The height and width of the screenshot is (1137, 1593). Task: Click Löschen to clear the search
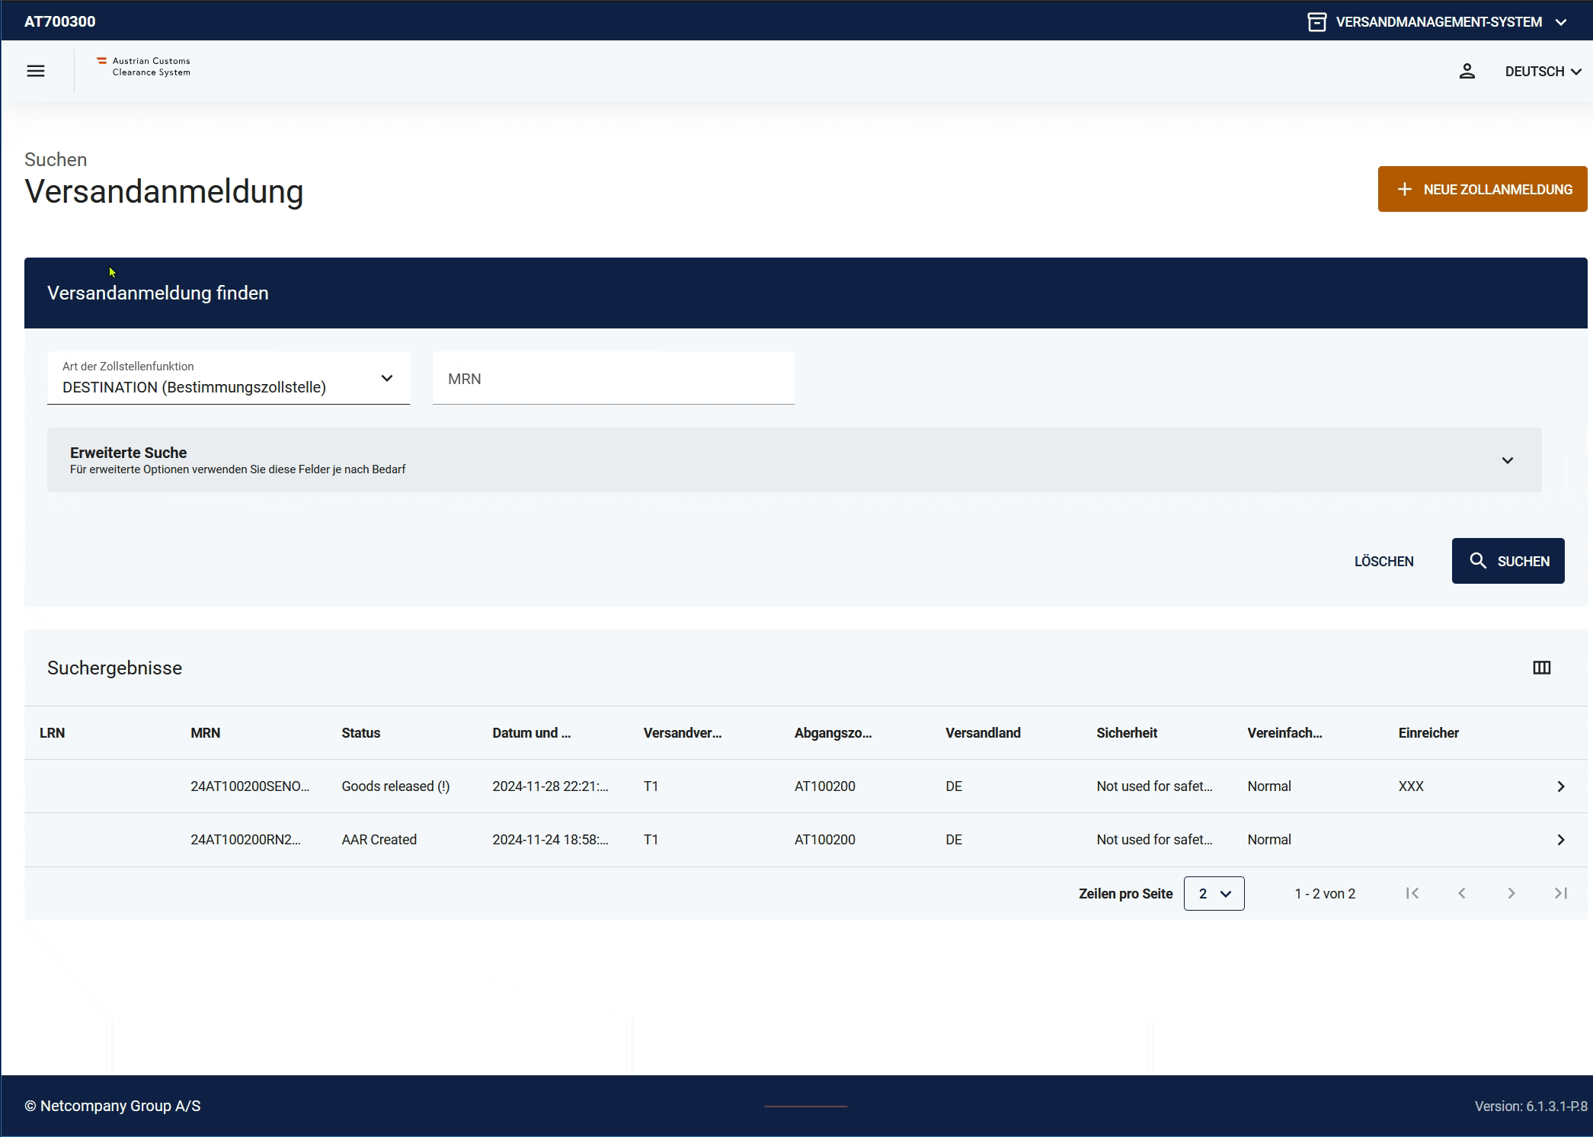1383,561
